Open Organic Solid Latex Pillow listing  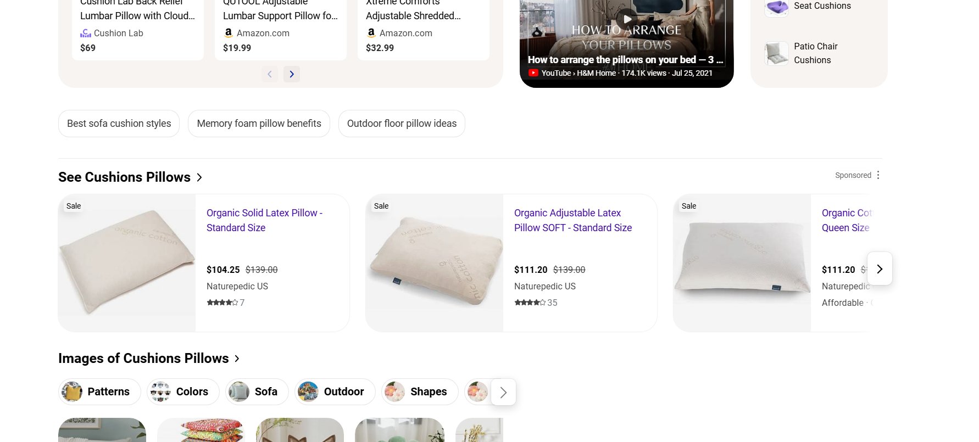[x=264, y=220]
